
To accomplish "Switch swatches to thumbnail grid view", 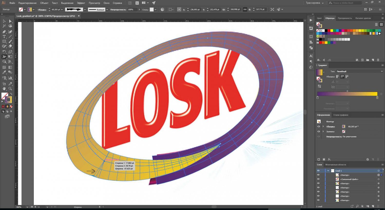I will (x=381, y=24).
